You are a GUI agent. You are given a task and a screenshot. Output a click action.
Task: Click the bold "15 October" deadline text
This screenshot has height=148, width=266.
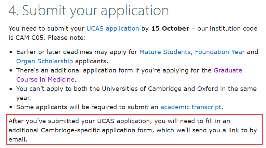(x=170, y=29)
